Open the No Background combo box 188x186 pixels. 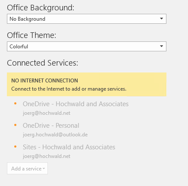click(x=87, y=19)
